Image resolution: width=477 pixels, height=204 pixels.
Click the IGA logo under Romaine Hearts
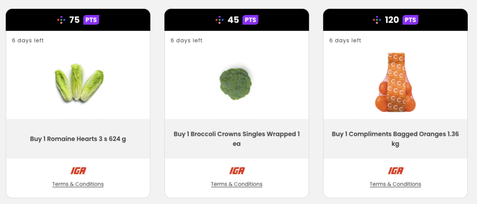(78, 171)
